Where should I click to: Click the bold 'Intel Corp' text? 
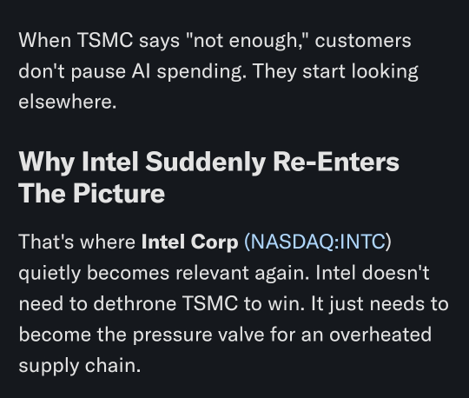pyautogui.click(x=189, y=242)
